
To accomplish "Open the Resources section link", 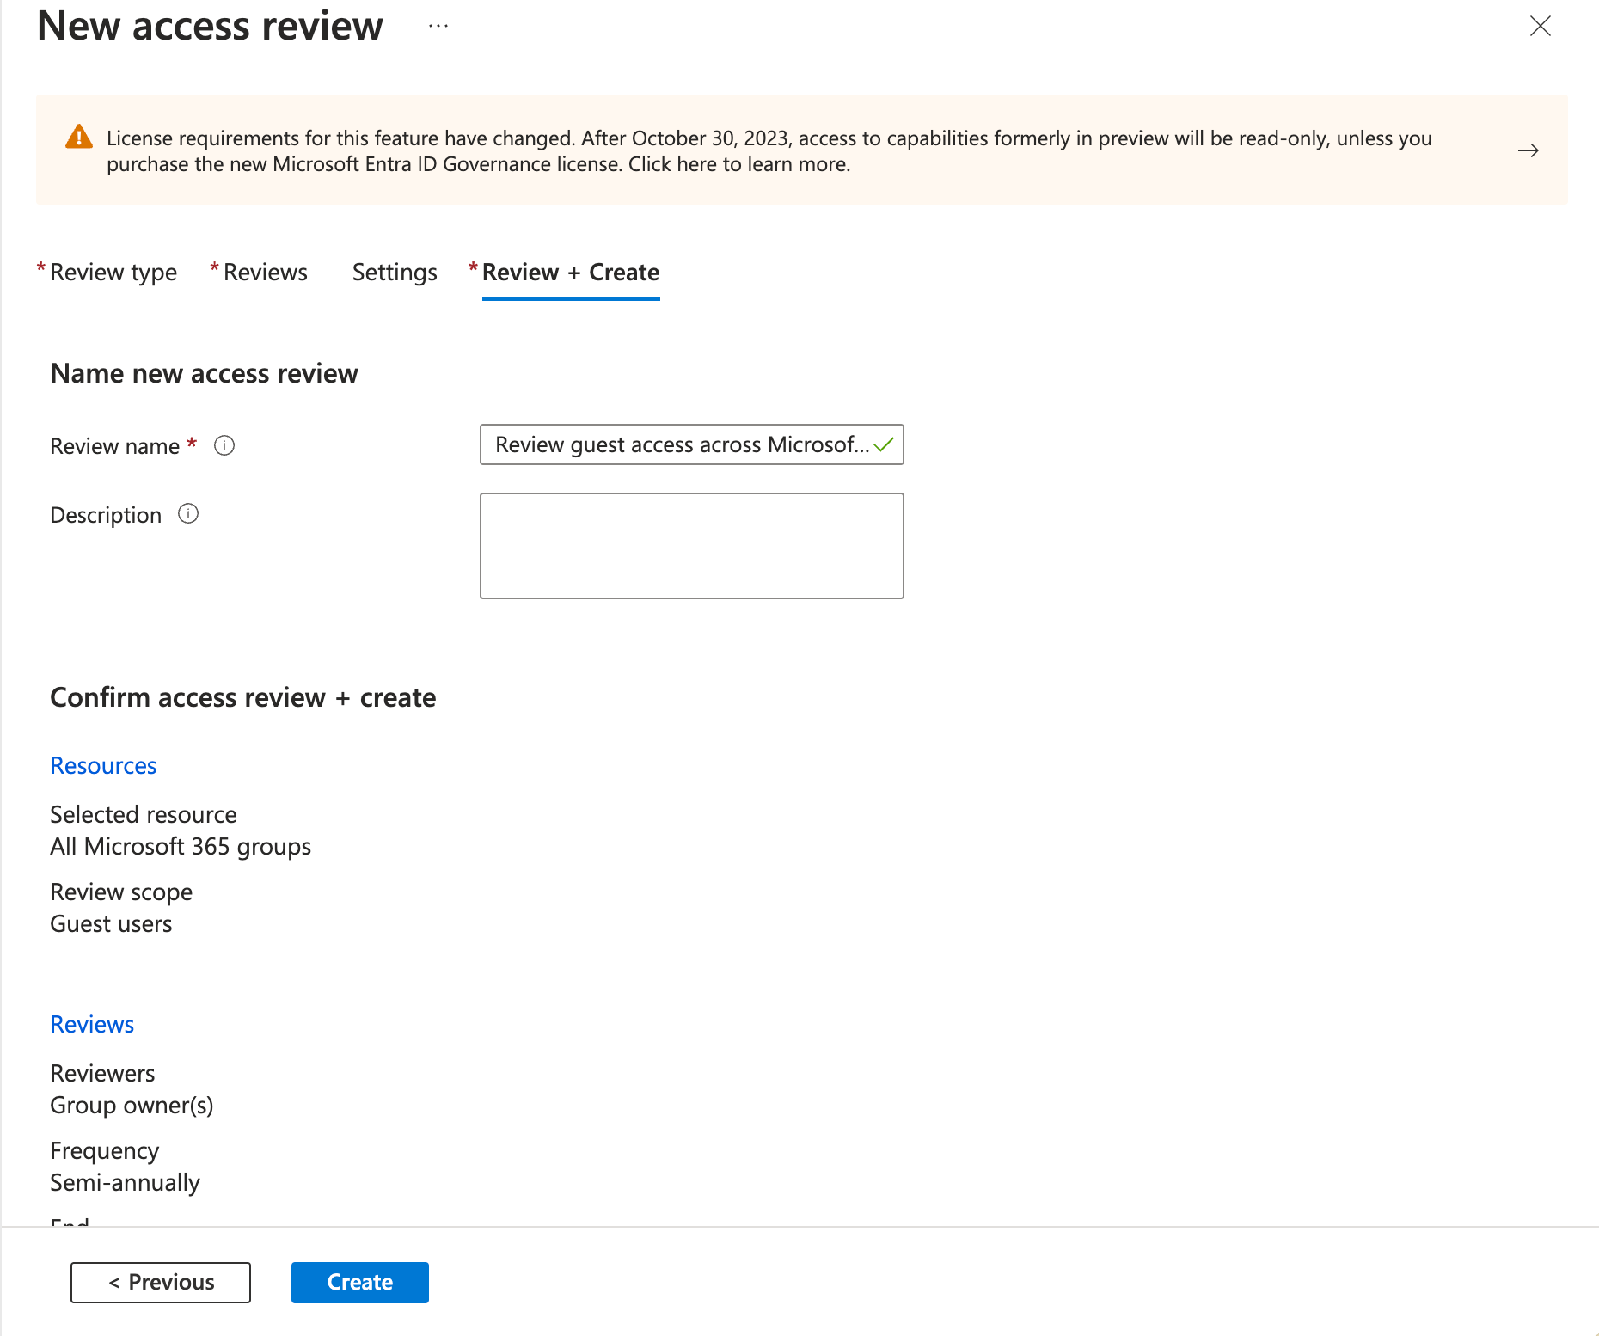I will (x=103, y=765).
